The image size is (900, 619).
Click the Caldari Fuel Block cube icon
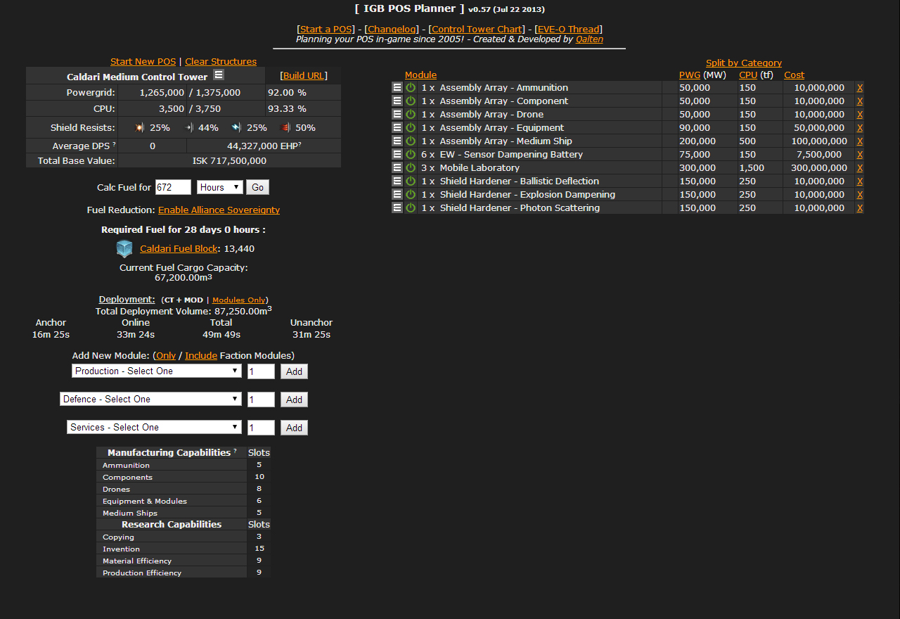[x=124, y=249]
